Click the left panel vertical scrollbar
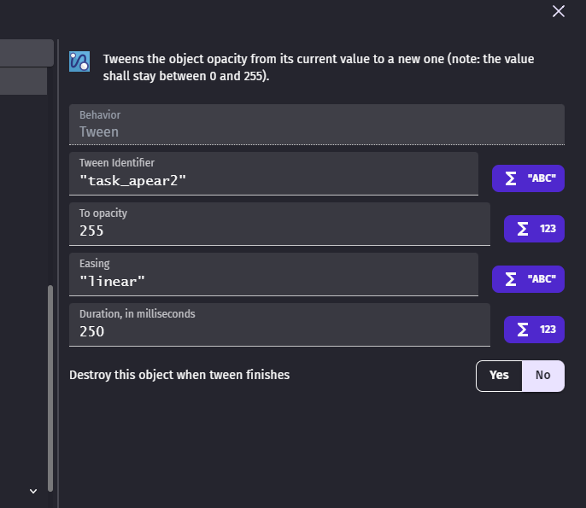 (x=50, y=388)
